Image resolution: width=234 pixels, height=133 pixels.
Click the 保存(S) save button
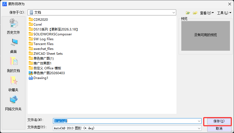point(219,121)
